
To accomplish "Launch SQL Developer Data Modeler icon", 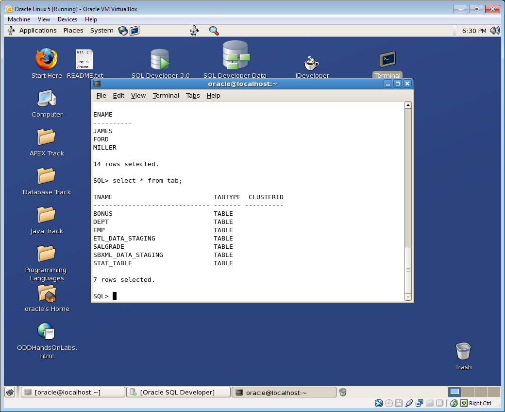I will (236, 55).
